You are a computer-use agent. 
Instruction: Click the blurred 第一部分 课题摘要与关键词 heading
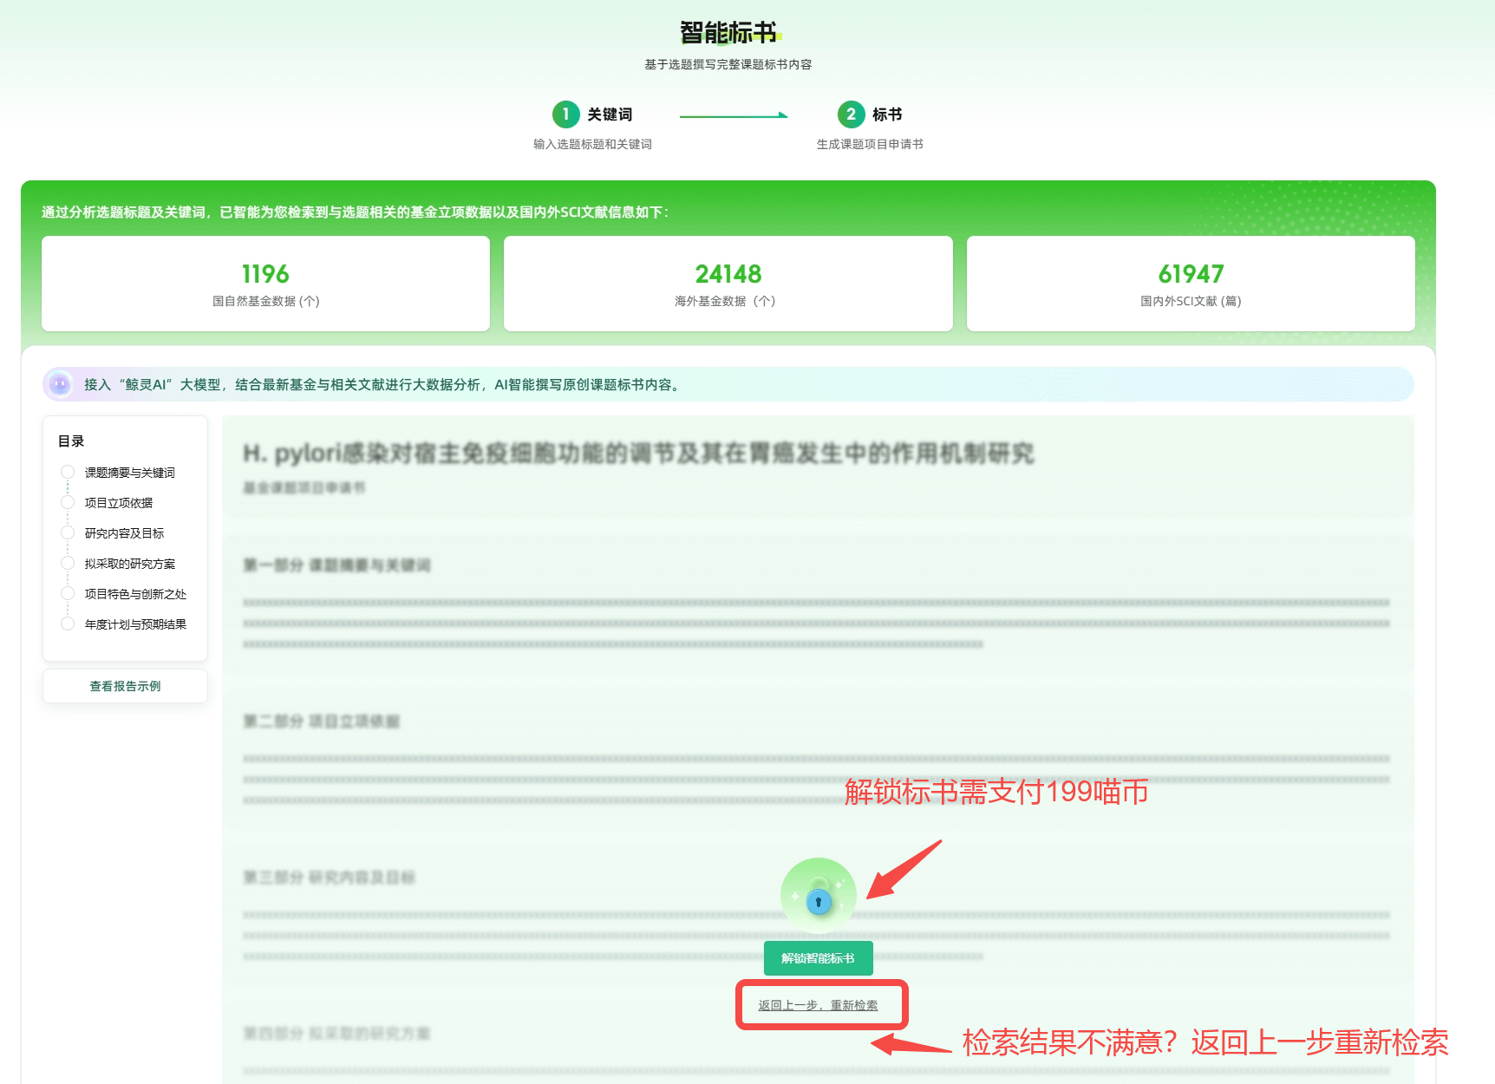[x=336, y=565]
